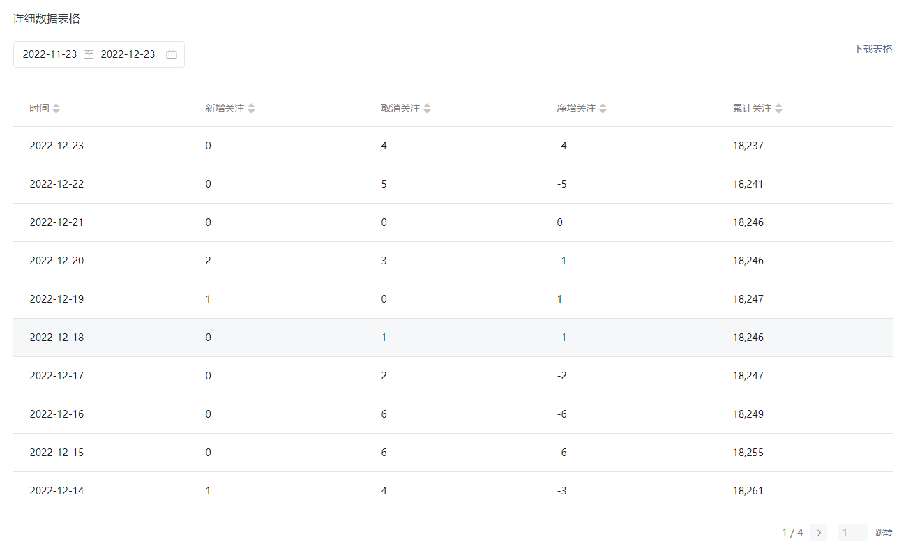Image resolution: width=899 pixels, height=546 pixels.
Task: Click 累计关注 value 18,261
Action: (x=748, y=491)
